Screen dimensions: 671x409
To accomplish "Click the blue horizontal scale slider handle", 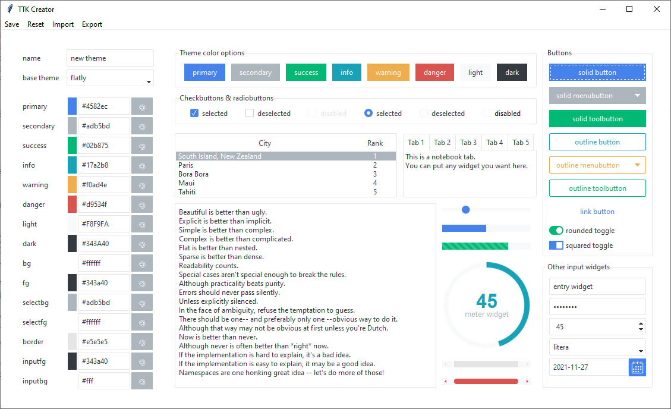I will 466,210.
